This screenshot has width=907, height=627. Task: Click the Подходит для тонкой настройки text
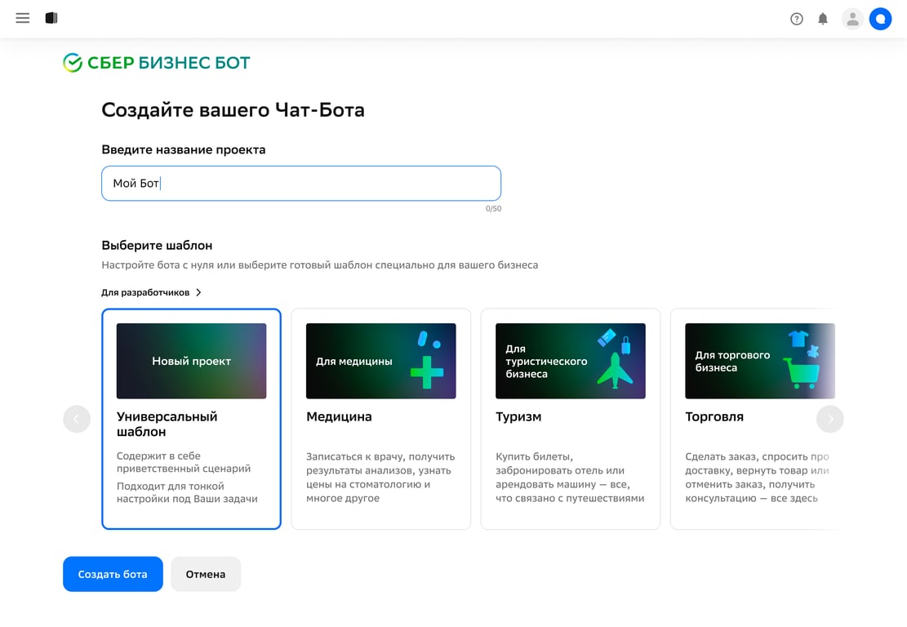[x=187, y=492]
